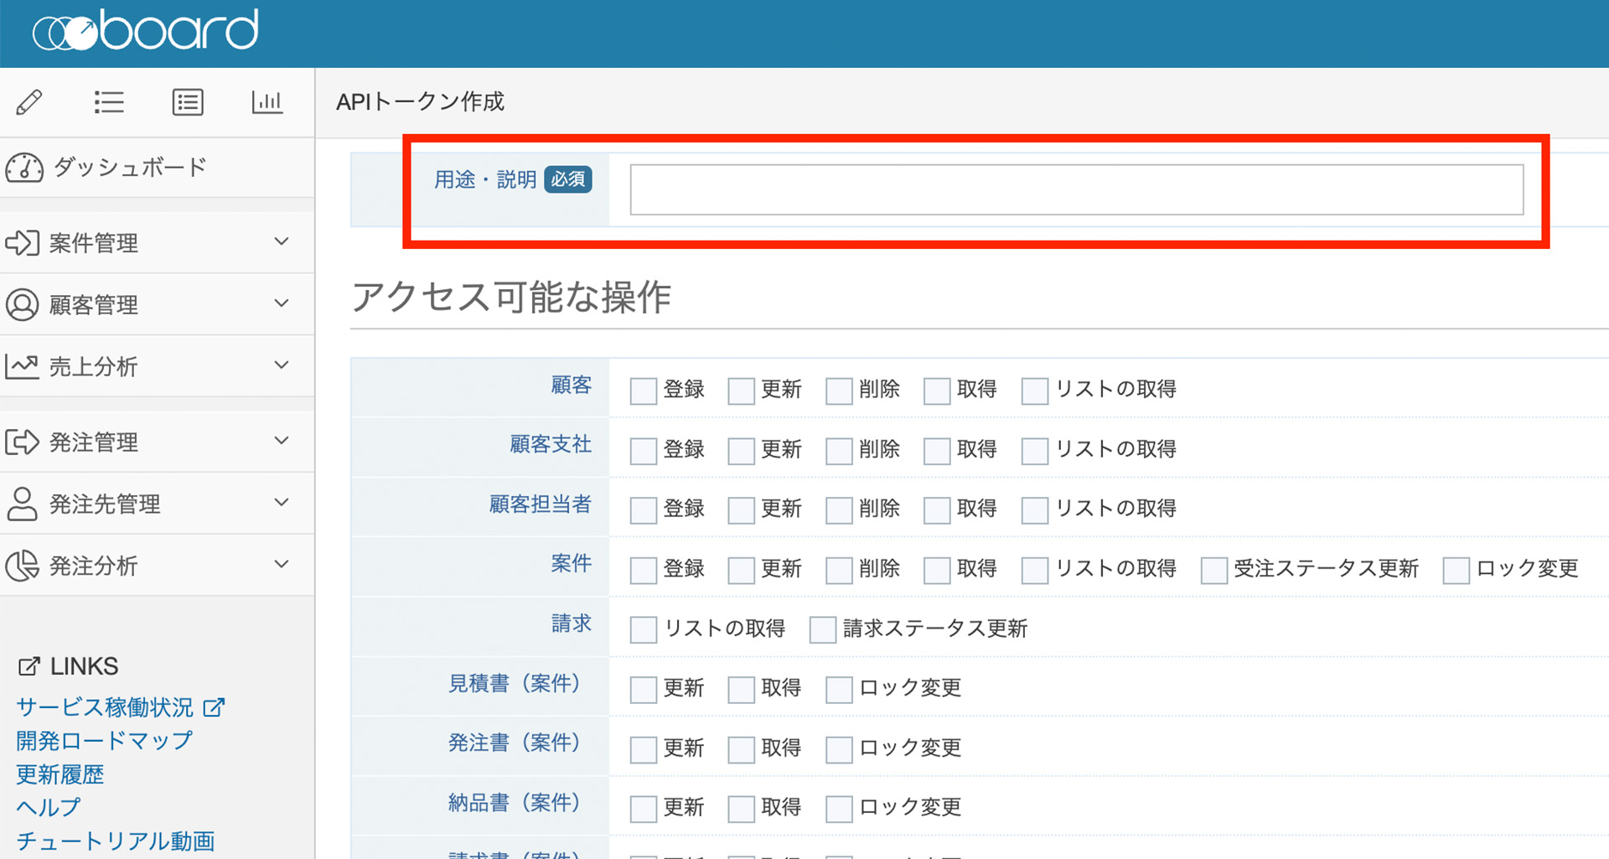Open the bulleted list icon tab
1609x859 pixels.
click(109, 102)
